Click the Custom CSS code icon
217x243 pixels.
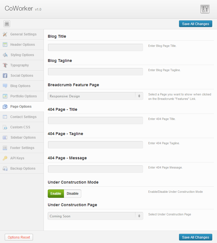[5, 127]
